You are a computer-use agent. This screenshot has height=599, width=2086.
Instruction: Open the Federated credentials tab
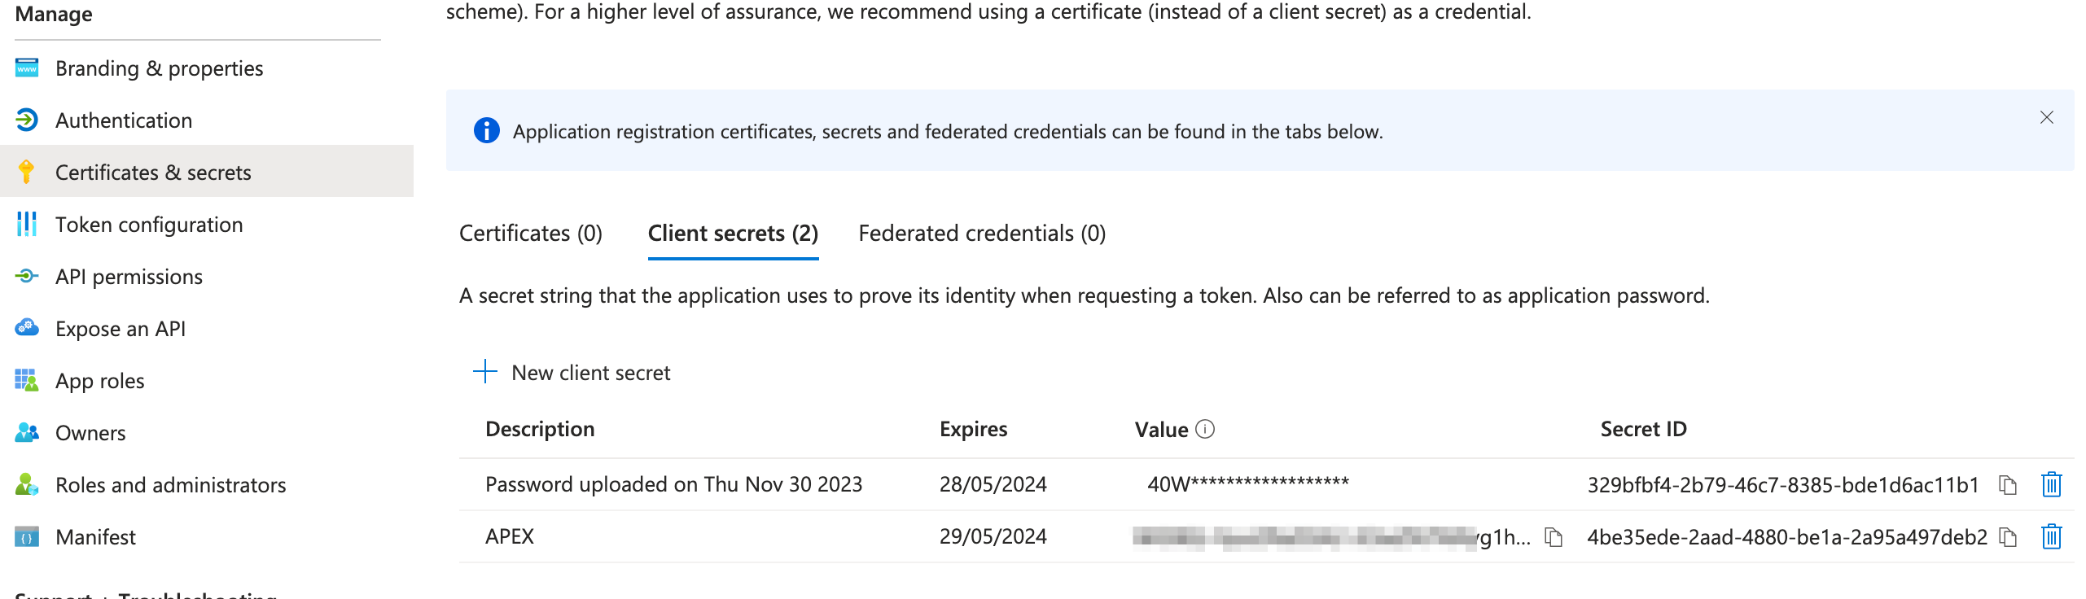(x=981, y=234)
